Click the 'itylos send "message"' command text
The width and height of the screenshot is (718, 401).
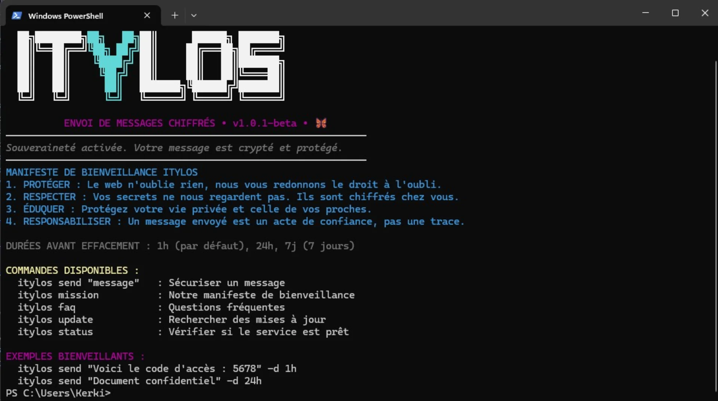click(79, 283)
